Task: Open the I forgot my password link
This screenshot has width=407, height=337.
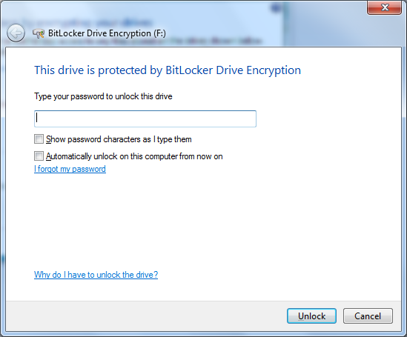Action: [x=70, y=169]
